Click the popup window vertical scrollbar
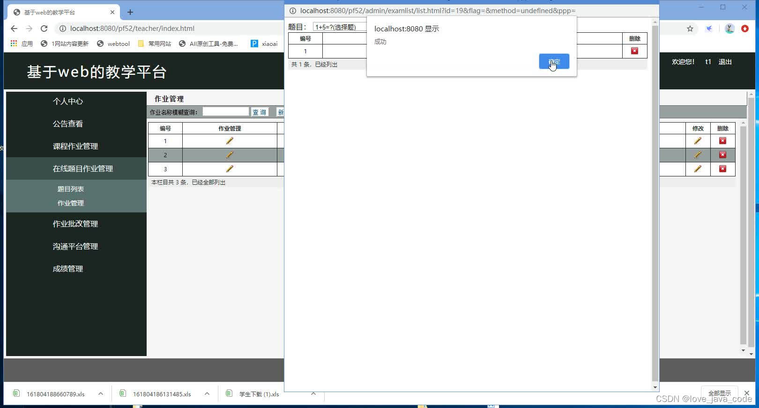This screenshot has height=408, width=759. pos(655,204)
